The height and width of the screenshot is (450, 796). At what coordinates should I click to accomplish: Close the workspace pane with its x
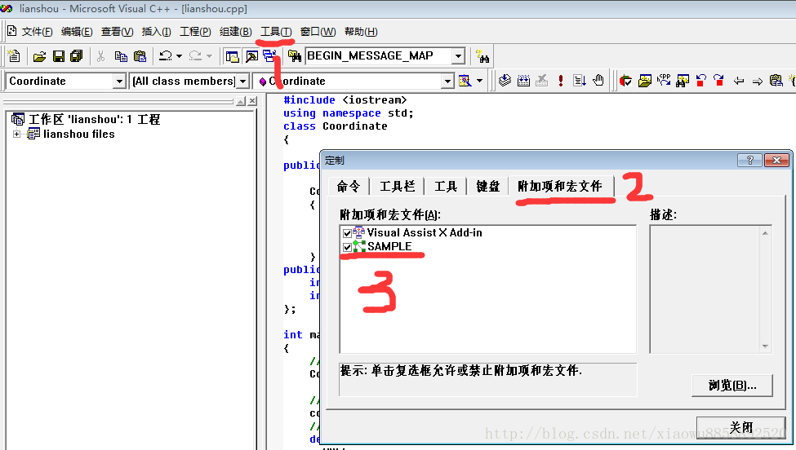pyautogui.click(x=252, y=101)
